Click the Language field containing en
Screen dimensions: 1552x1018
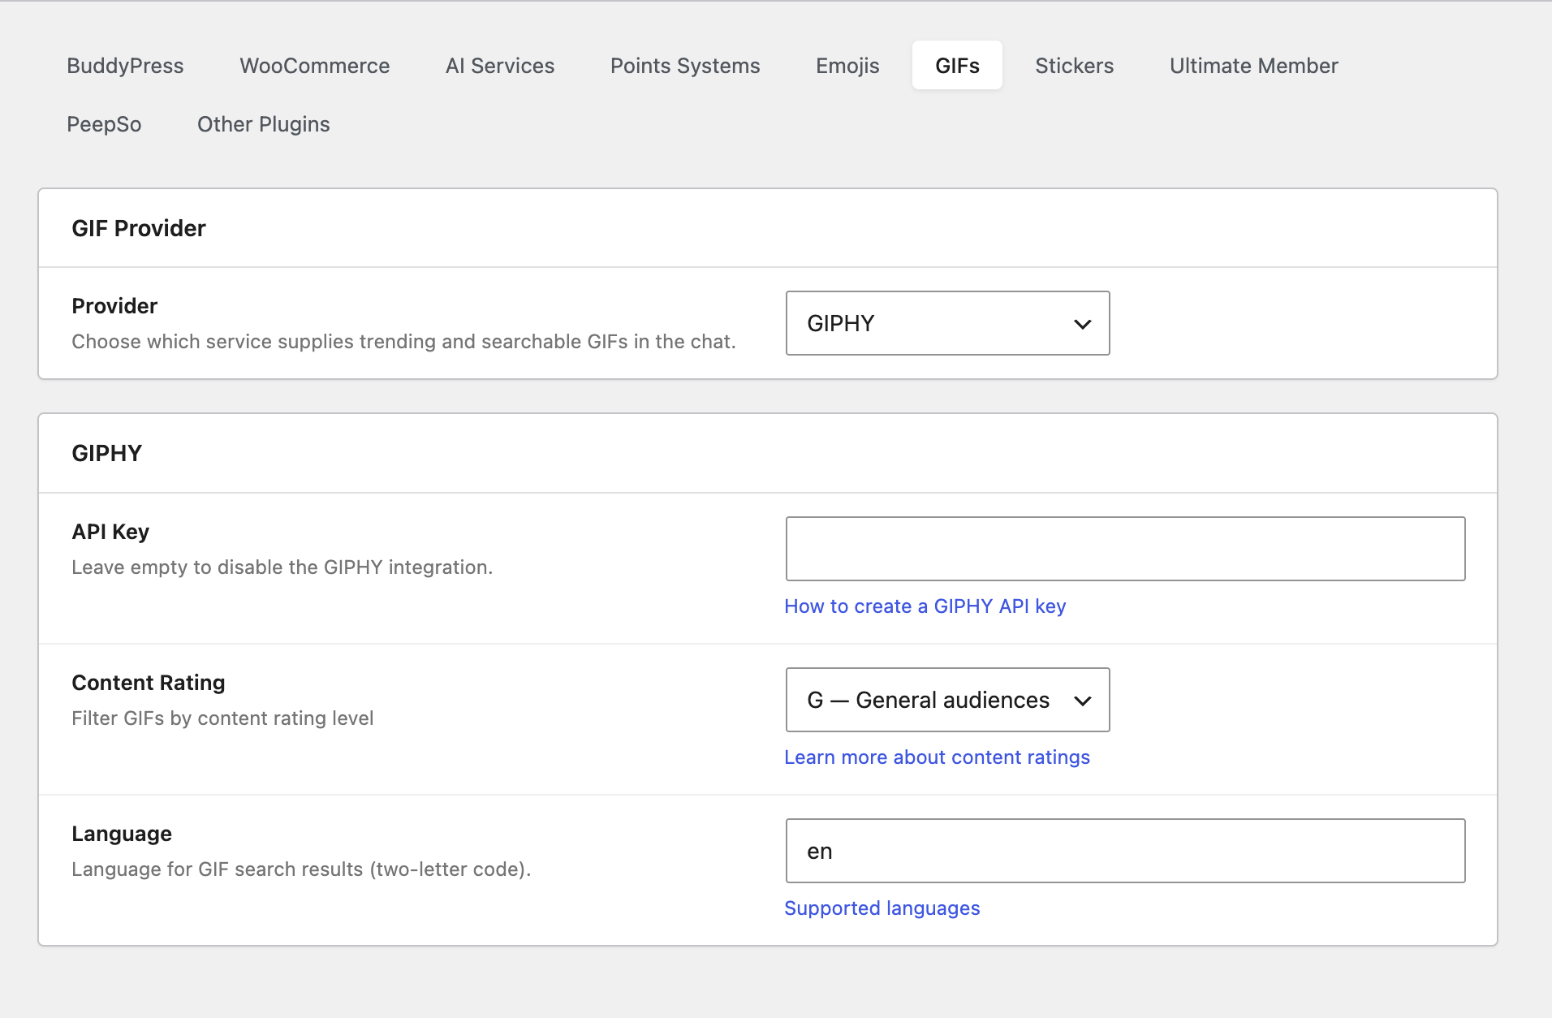(x=1124, y=851)
